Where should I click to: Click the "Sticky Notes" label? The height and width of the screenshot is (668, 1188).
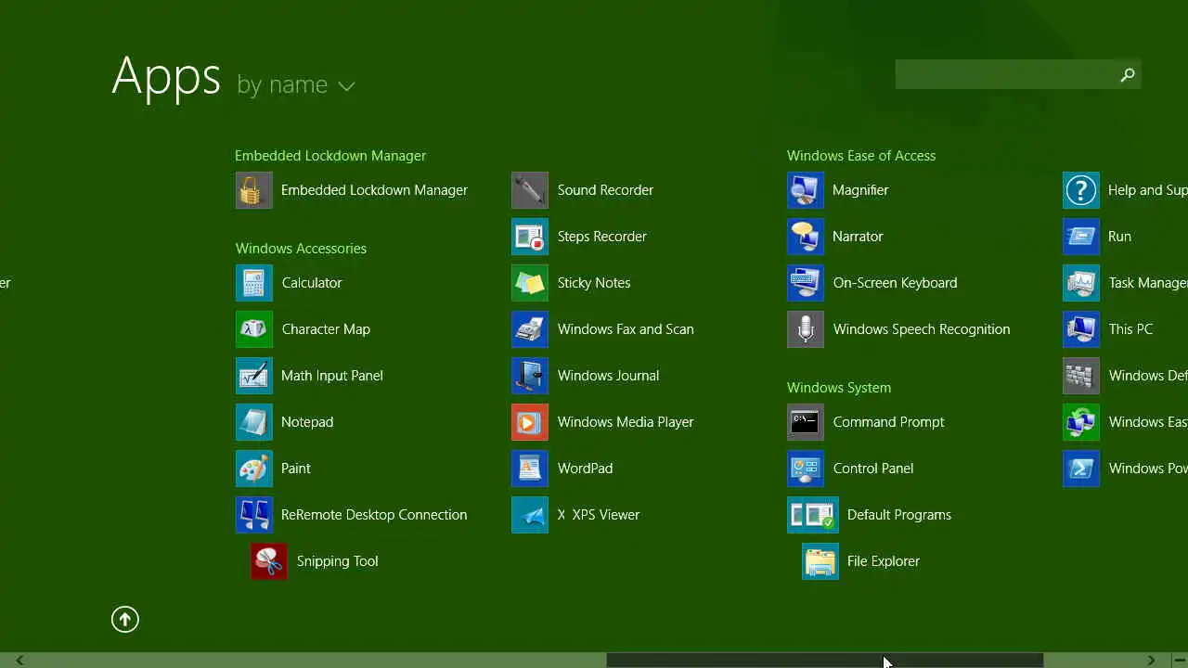[594, 283]
